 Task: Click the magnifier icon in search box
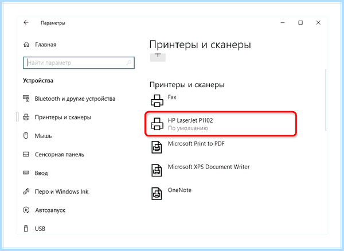tap(129, 62)
